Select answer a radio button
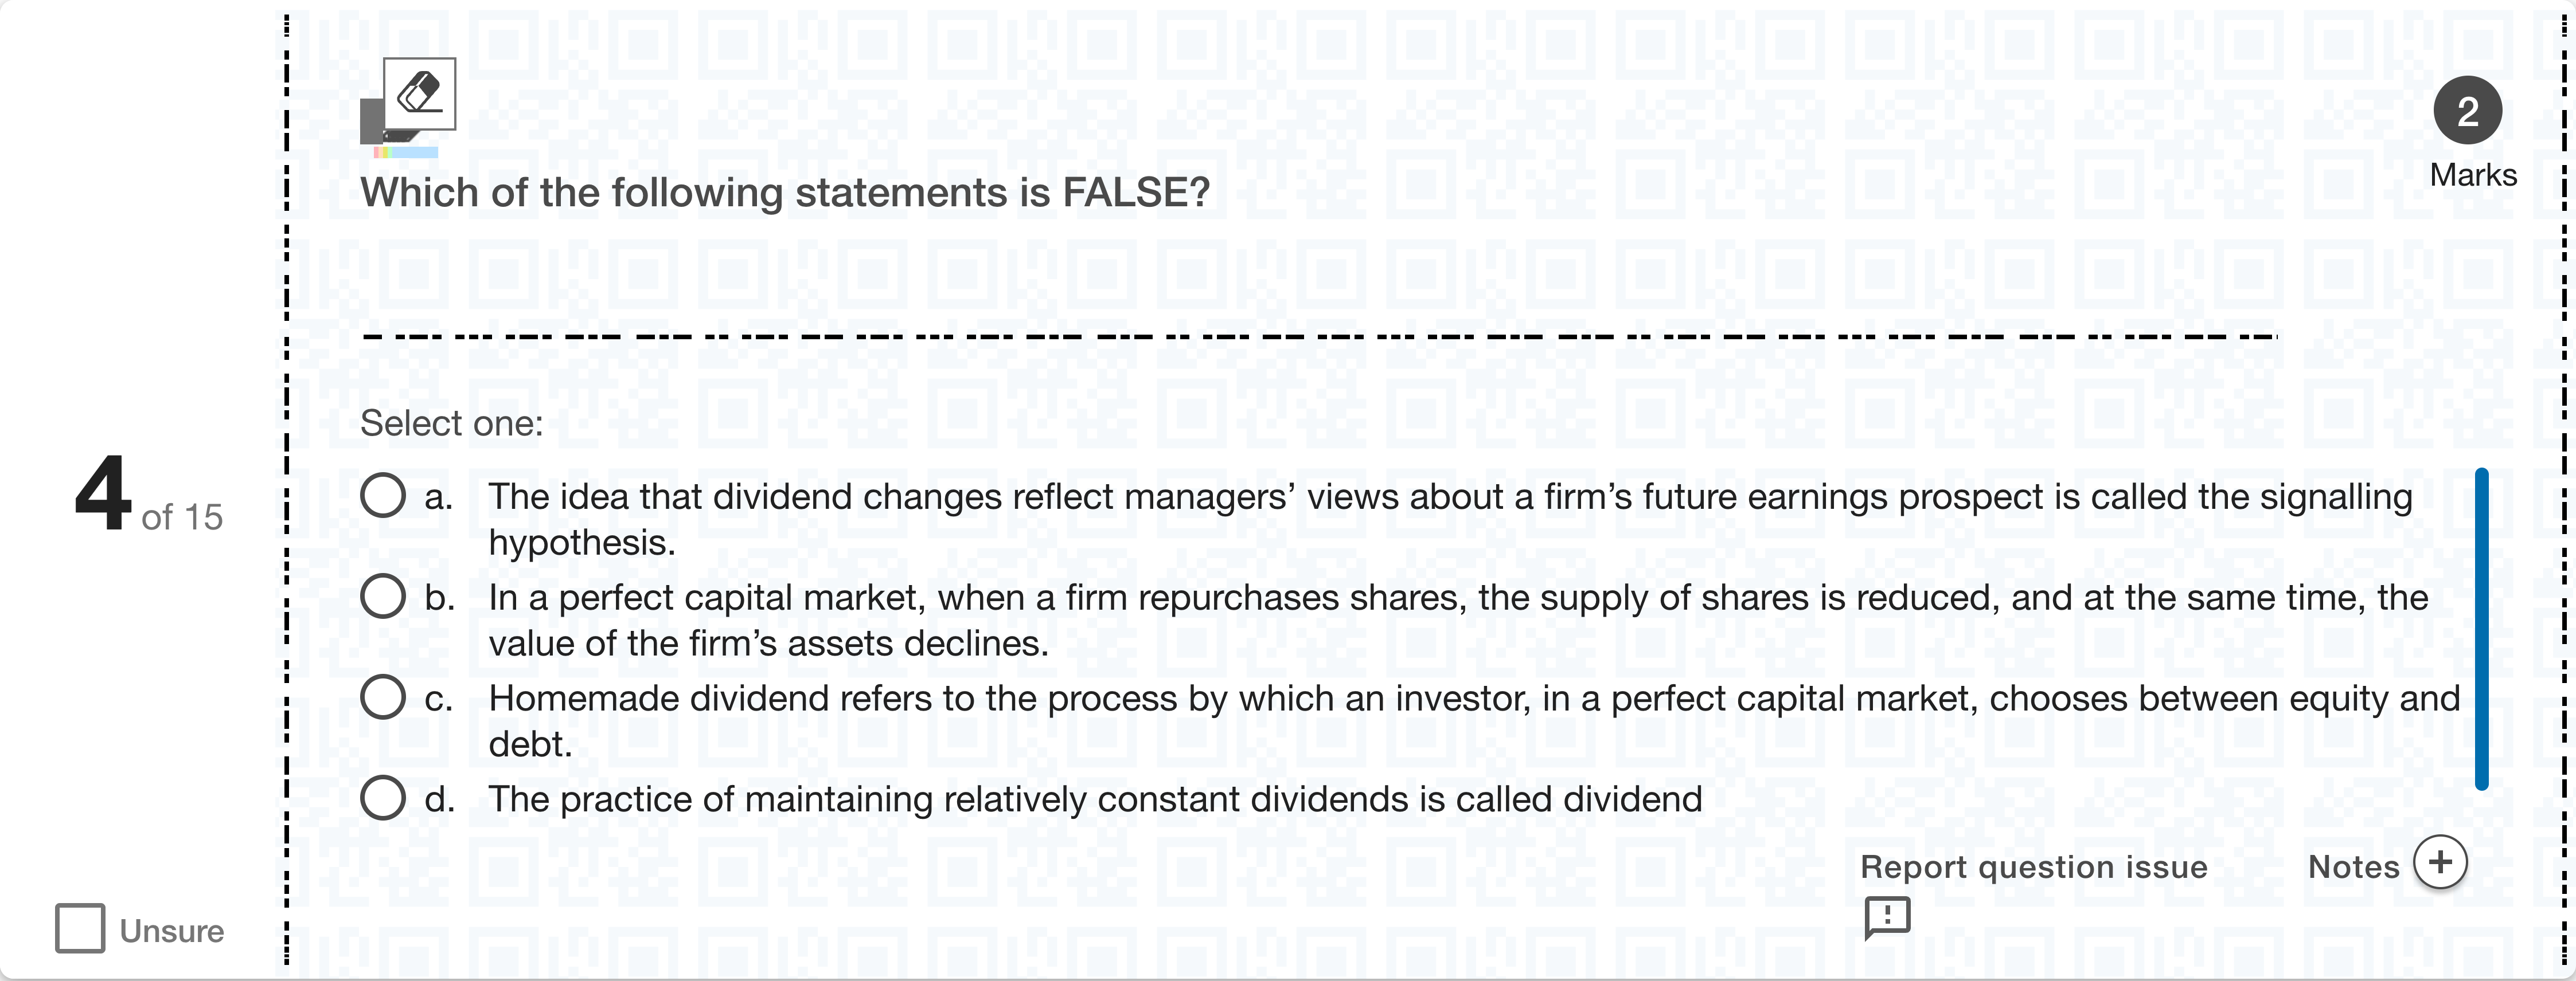Viewport: 2576px width, 981px height. [383, 496]
